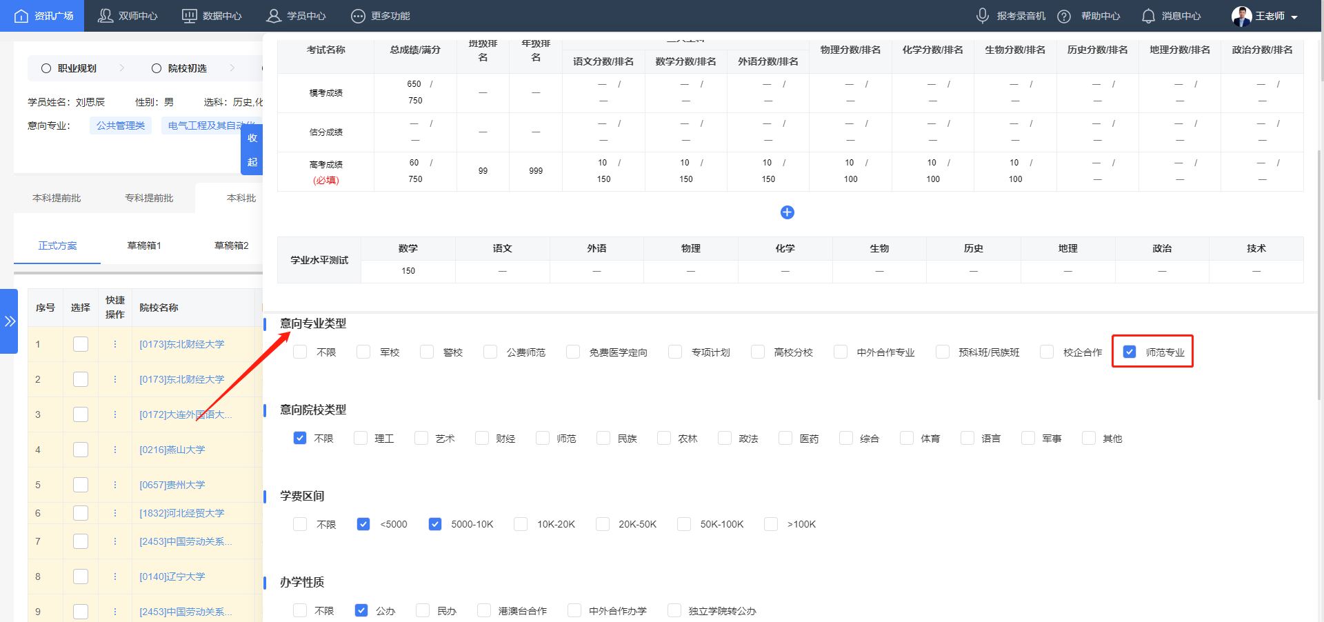Image resolution: width=1324 pixels, height=622 pixels.
Task: Open the 帮助中心 question-mark icon
Action: click(1063, 15)
